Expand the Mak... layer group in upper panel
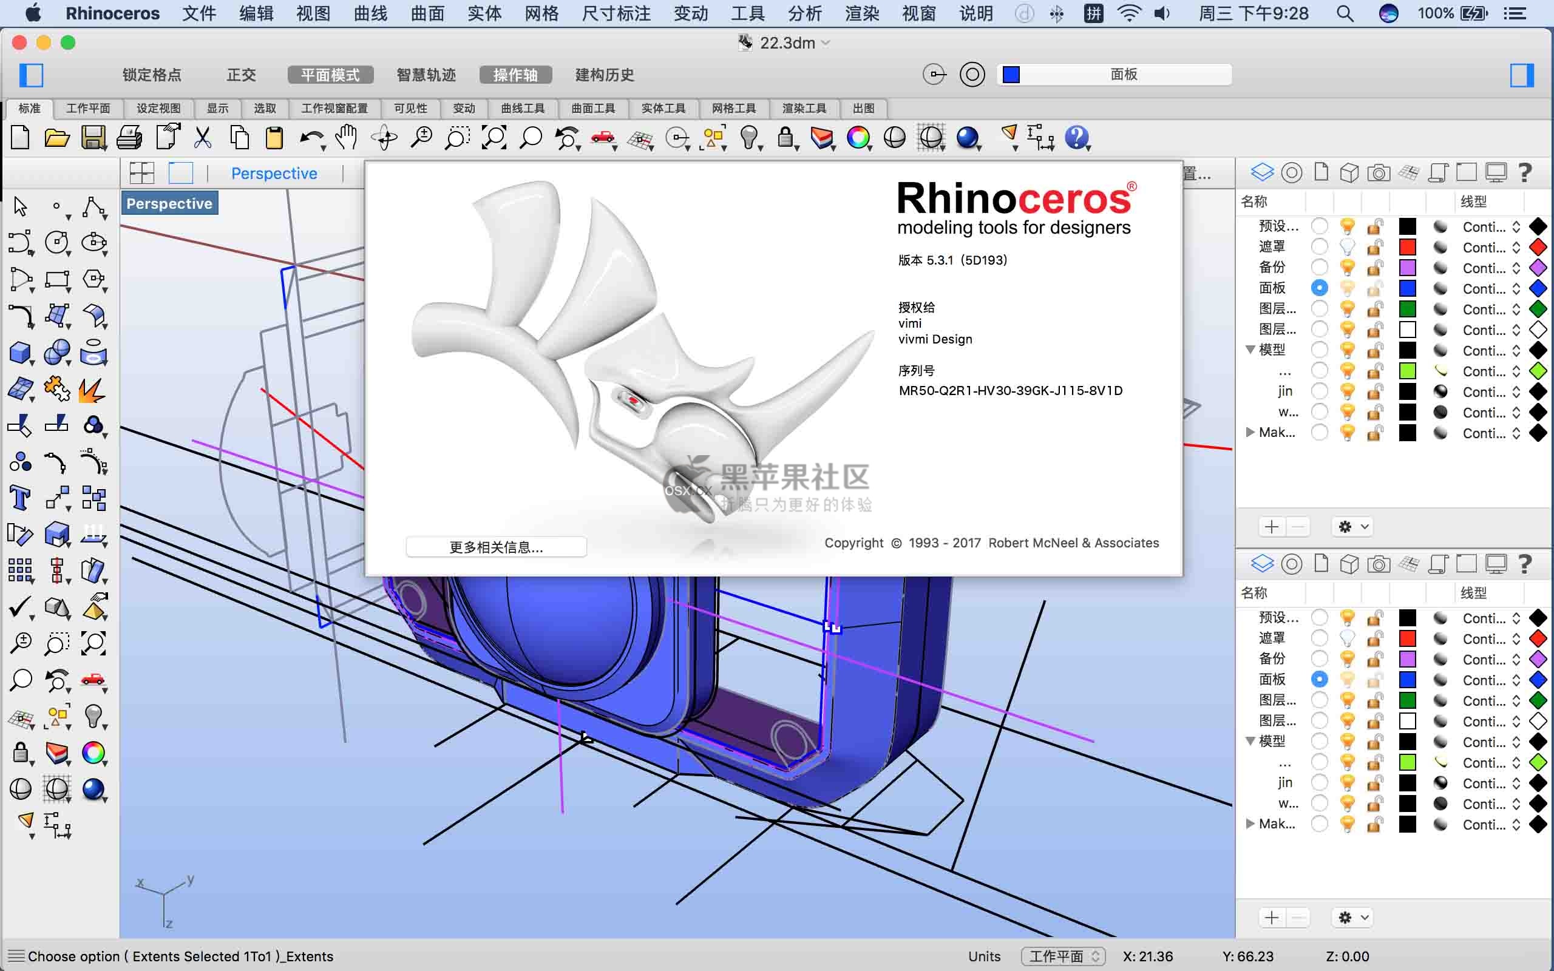 (x=1250, y=432)
